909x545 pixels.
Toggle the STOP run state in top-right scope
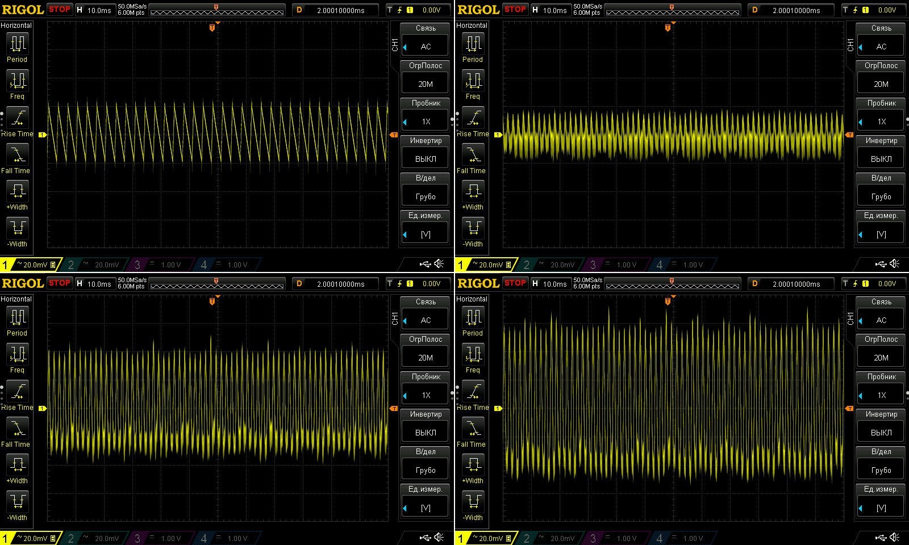[515, 10]
